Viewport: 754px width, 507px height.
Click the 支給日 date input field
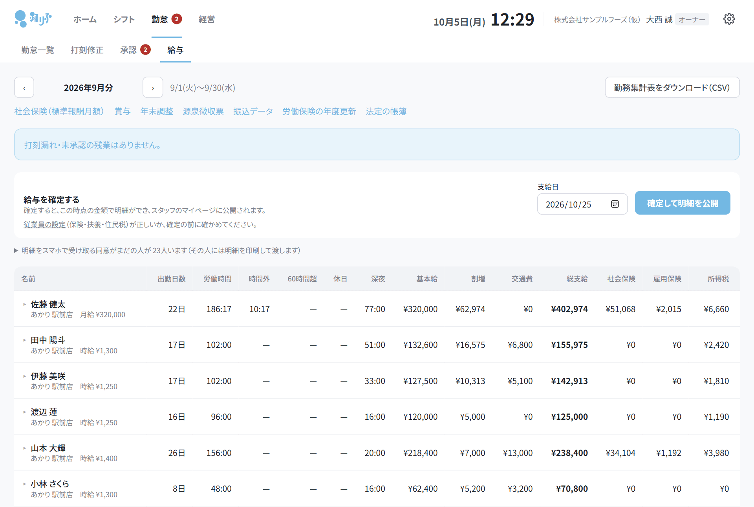click(582, 204)
